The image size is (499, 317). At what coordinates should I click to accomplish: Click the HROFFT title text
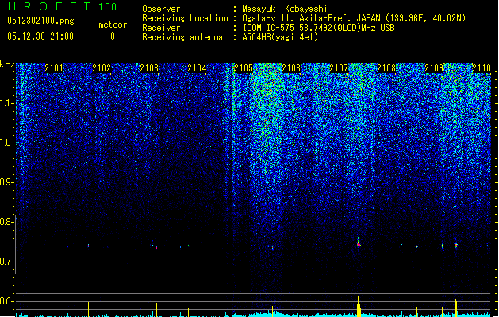coord(49,6)
